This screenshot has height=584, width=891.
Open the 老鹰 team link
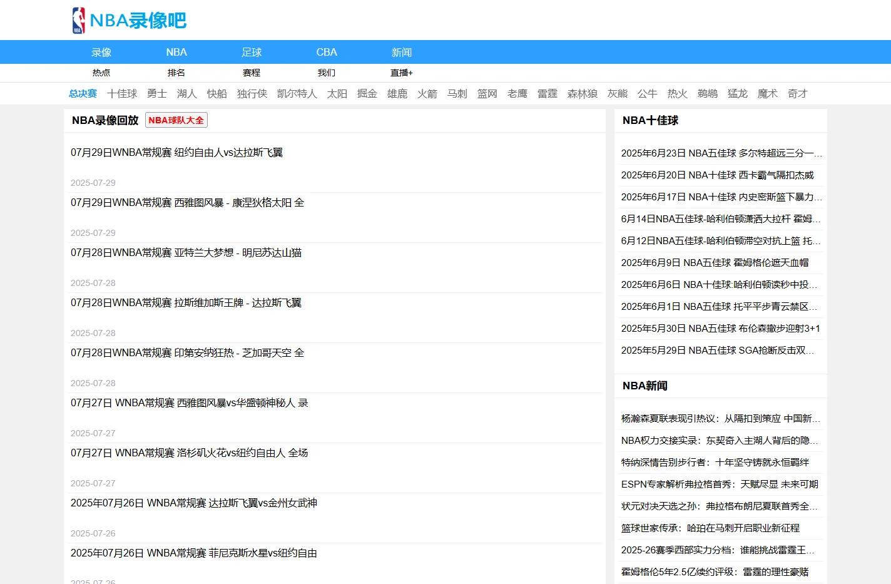(517, 94)
